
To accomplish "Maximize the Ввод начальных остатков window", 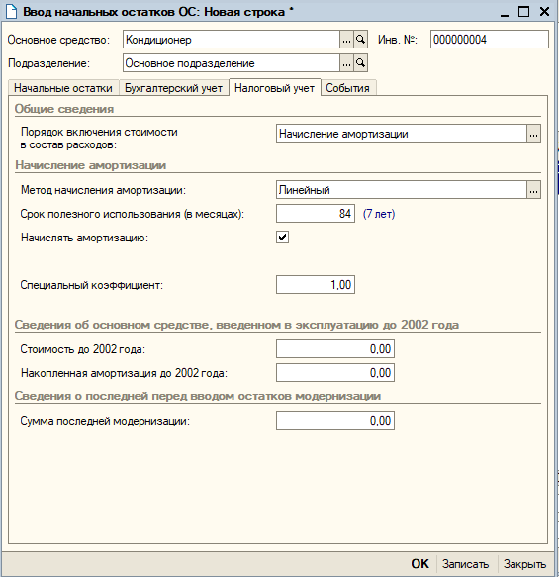I will coord(523,12).
